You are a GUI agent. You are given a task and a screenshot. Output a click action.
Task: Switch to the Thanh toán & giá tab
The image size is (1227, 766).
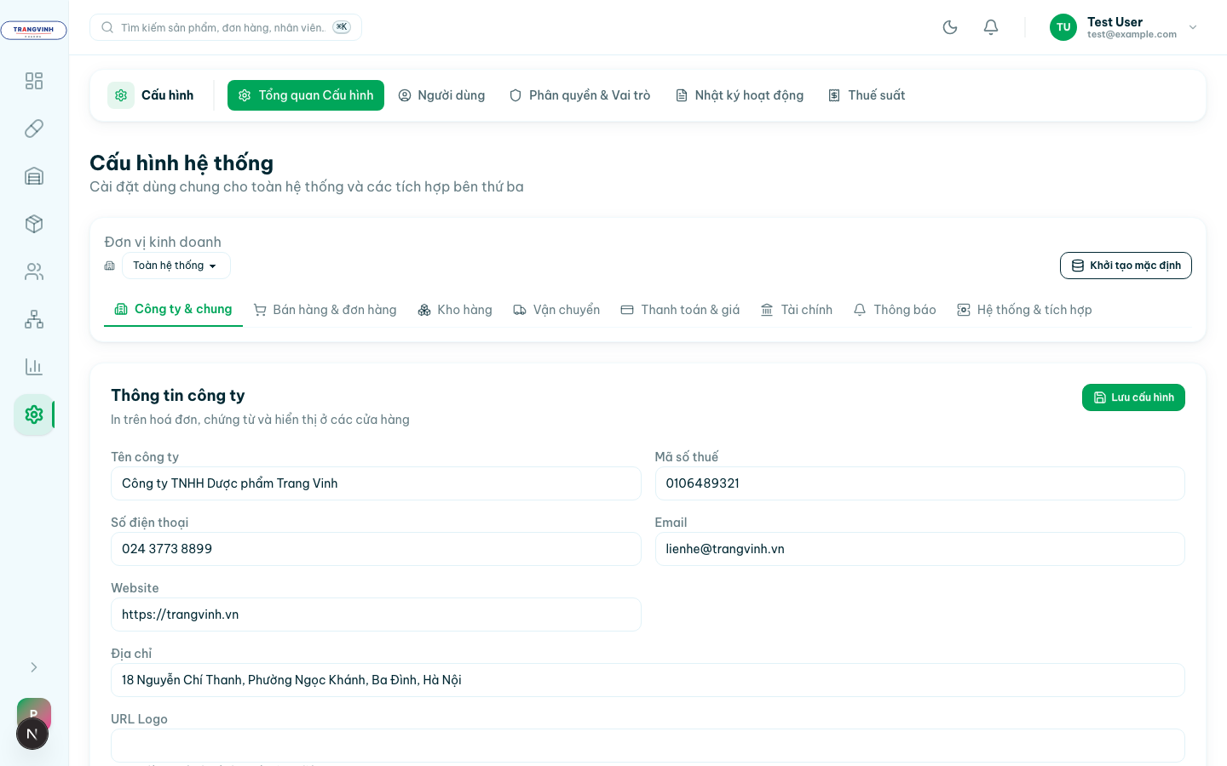(680, 310)
